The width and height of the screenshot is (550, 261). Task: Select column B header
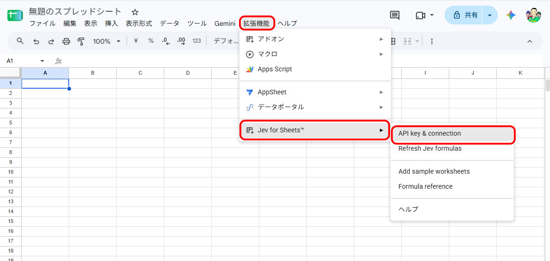coord(93,73)
